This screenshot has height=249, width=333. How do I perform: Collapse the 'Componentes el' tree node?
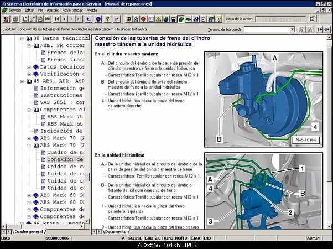[x=29, y=110]
